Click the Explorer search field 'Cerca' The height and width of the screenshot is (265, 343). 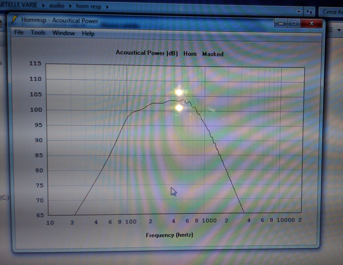(331, 12)
